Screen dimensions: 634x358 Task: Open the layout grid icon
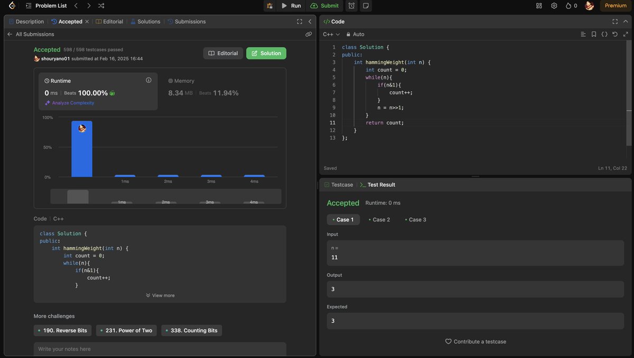(539, 6)
